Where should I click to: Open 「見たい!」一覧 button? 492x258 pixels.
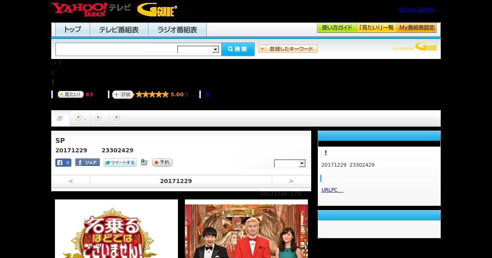(377, 28)
